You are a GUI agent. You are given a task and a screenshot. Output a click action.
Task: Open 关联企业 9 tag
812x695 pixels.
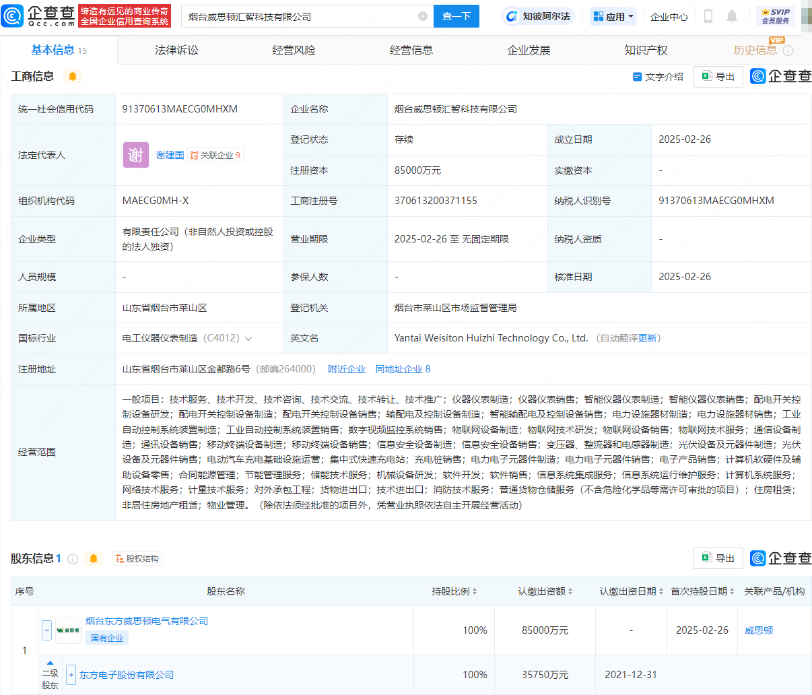[215, 155]
